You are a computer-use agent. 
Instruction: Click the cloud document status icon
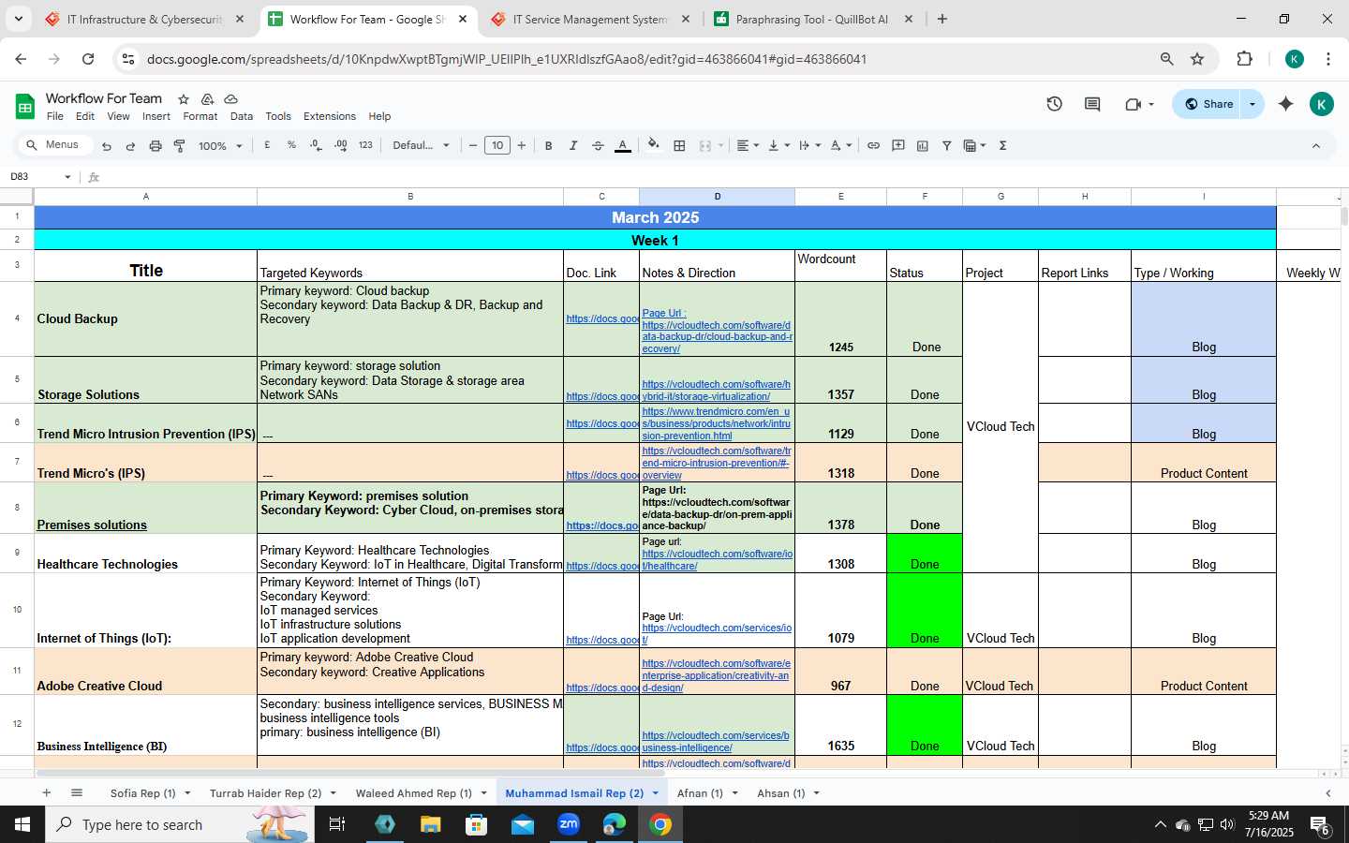(x=230, y=98)
